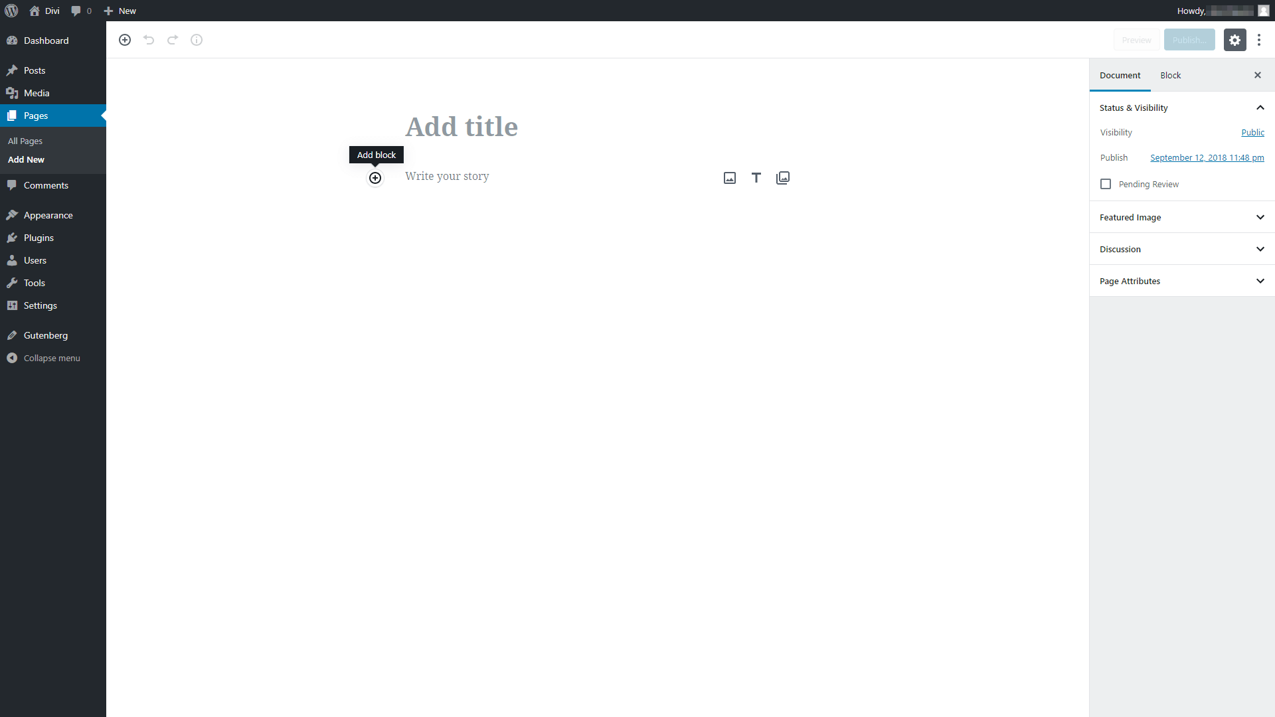This screenshot has width=1275, height=717.
Task: Click the text formatting T icon
Action: (x=756, y=176)
